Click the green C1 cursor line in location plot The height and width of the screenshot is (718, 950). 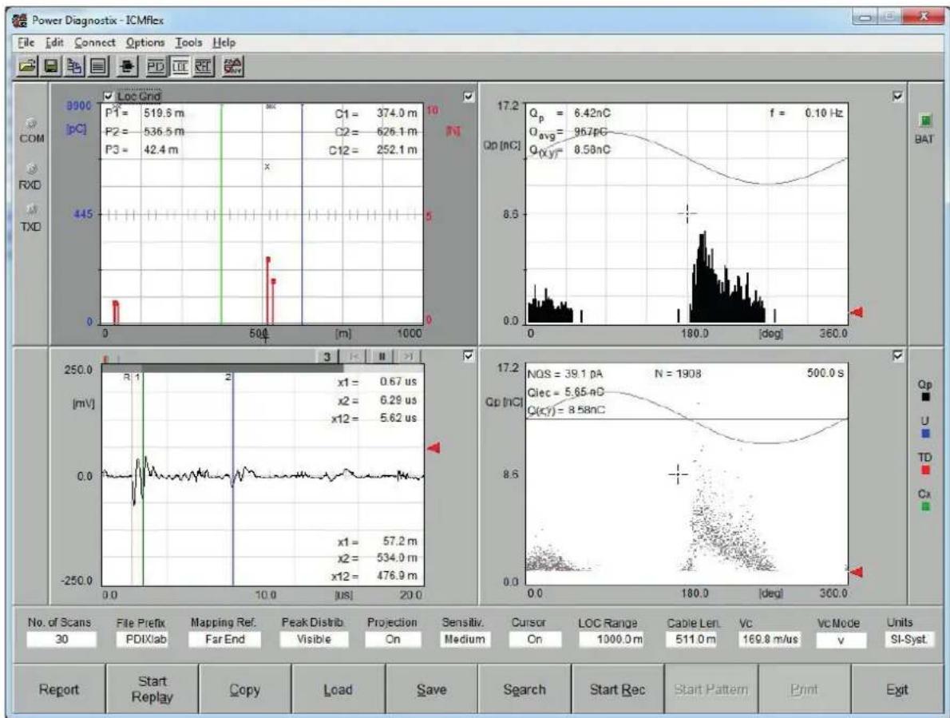(x=221, y=214)
